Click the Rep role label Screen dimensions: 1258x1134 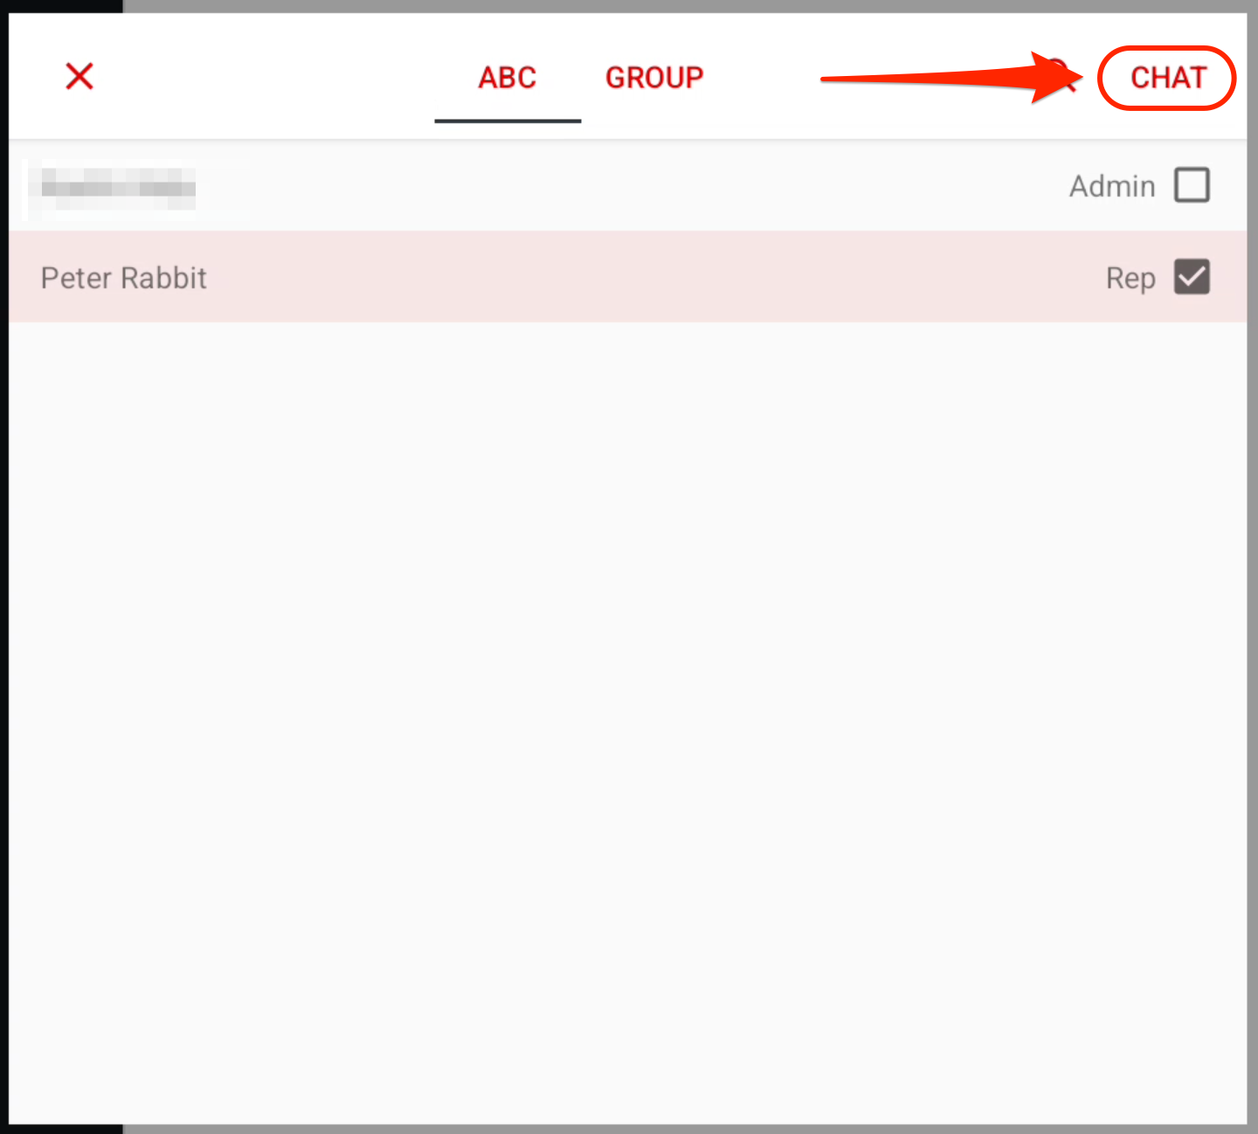pos(1130,278)
